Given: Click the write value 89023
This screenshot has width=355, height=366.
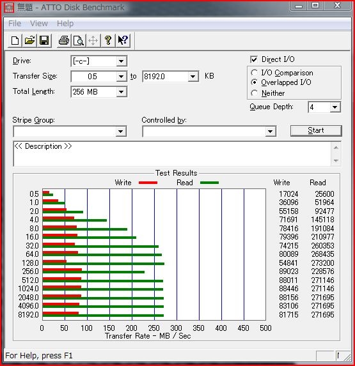Looking at the screenshot, I should [x=288, y=271].
